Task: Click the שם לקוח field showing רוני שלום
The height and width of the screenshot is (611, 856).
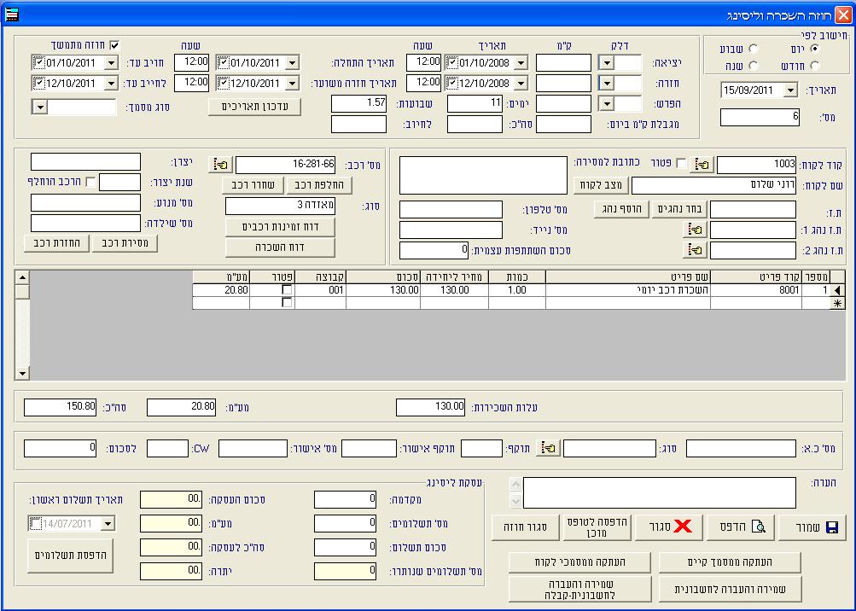Action: (713, 185)
